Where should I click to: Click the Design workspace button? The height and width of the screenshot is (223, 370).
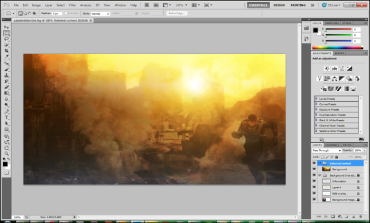coord(279,5)
